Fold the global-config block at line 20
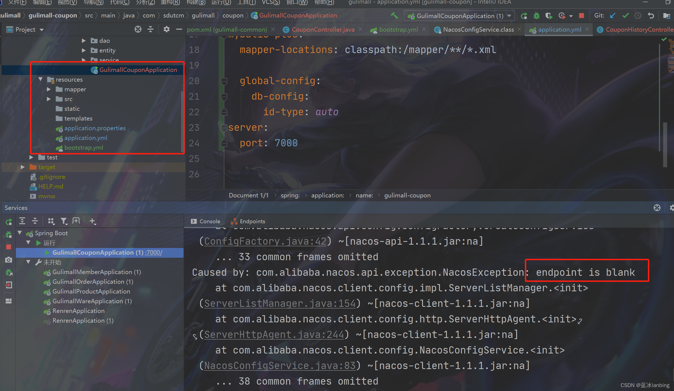 [x=224, y=81]
